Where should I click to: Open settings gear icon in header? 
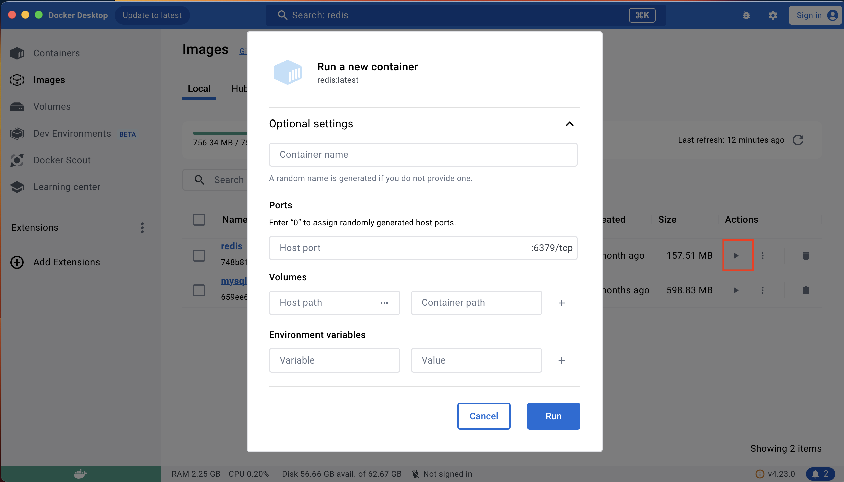[x=773, y=15]
